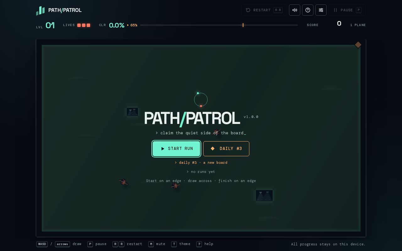Click the 'no runs yet' text

pos(201,172)
